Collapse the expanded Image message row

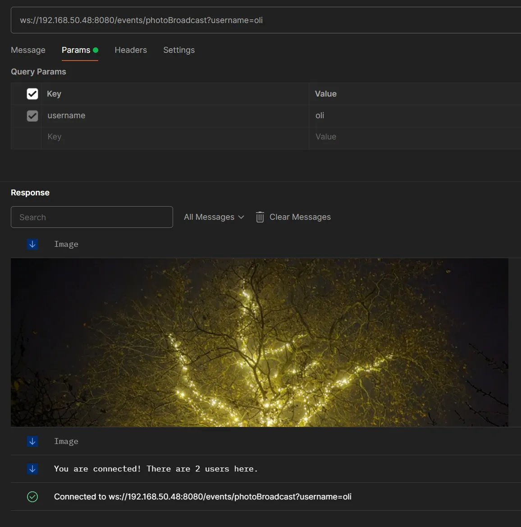[266, 245]
